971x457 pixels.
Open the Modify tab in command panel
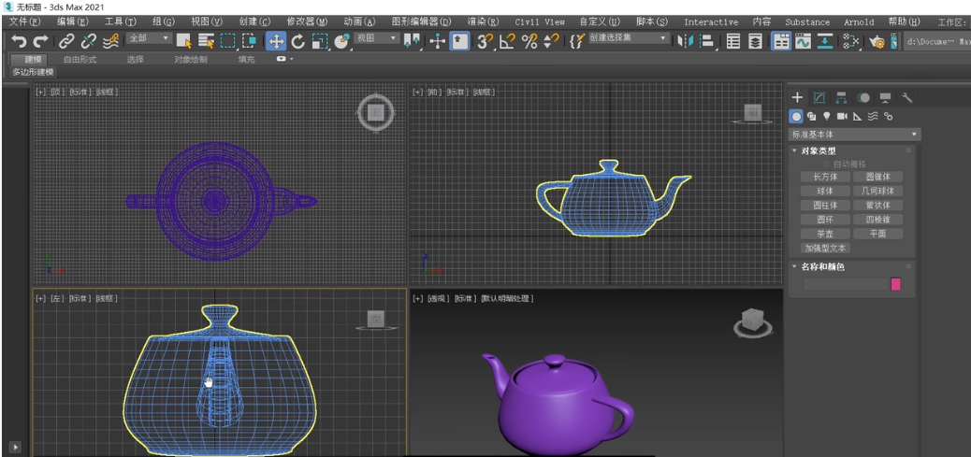(x=819, y=97)
